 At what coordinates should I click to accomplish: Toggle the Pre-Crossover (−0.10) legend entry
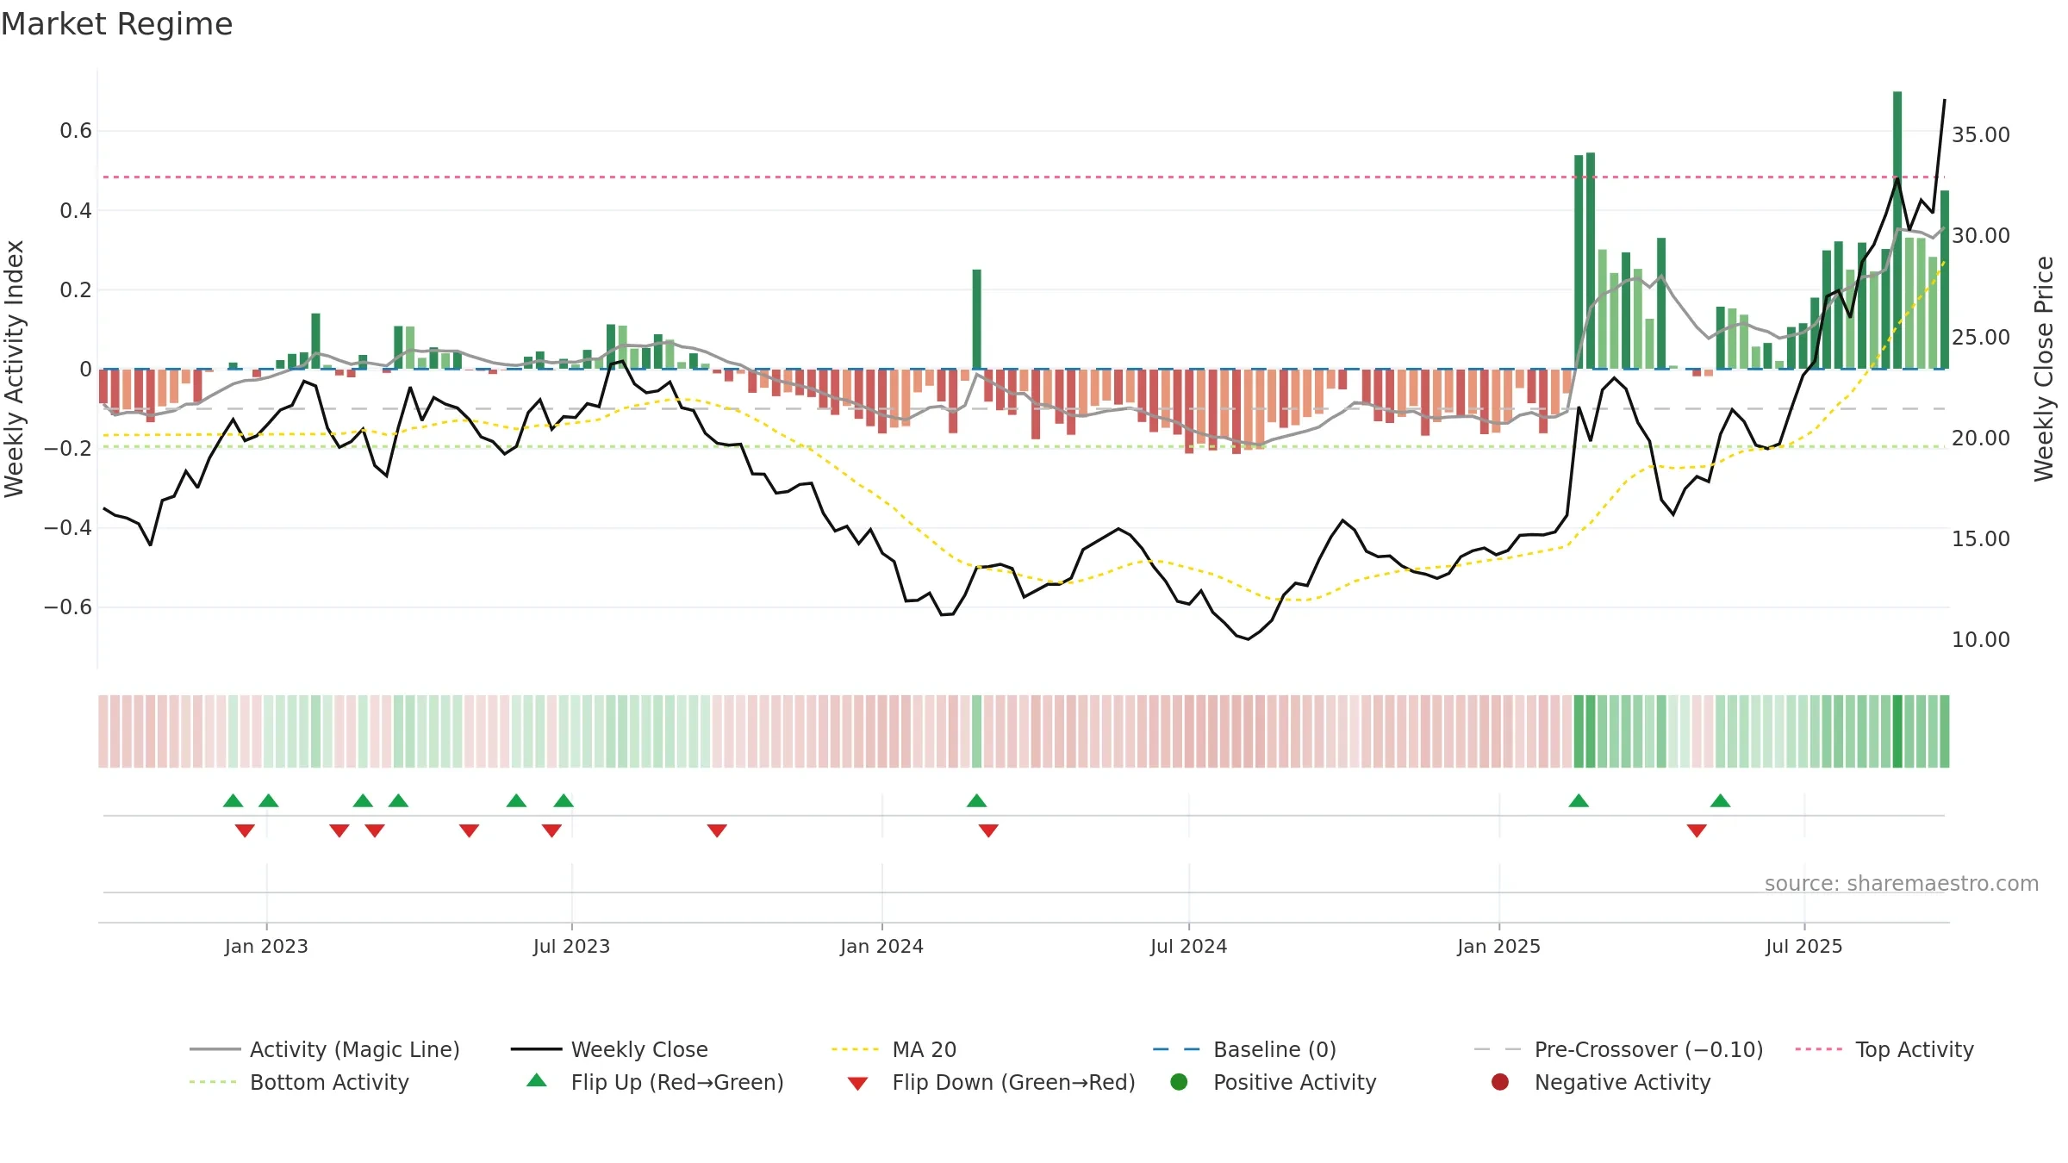[x=1618, y=1049]
